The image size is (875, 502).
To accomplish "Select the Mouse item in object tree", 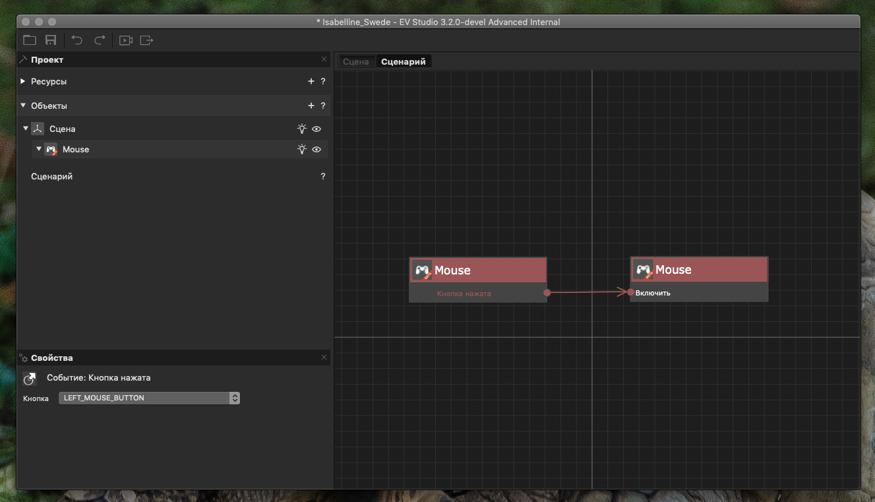I will [x=76, y=150].
